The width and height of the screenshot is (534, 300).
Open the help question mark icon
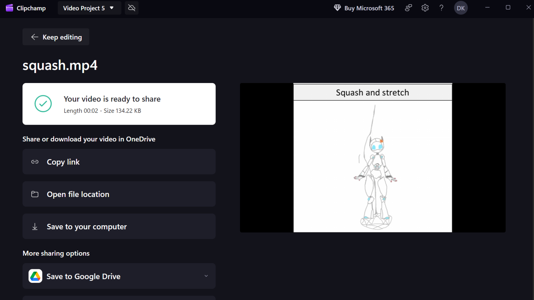(x=441, y=8)
